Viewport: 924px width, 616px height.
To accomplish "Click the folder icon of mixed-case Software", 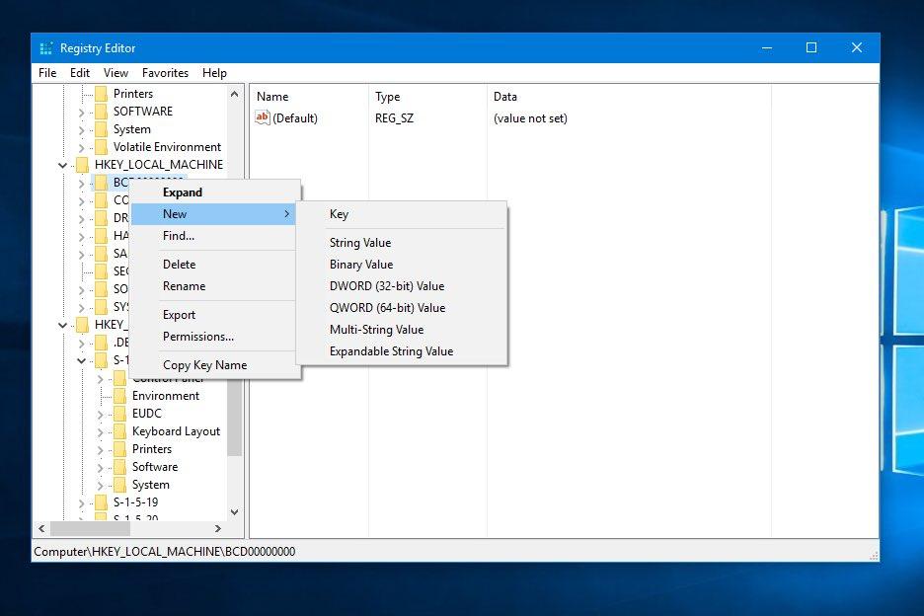I will (120, 467).
